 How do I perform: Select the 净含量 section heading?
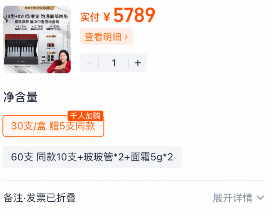(20, 97)
